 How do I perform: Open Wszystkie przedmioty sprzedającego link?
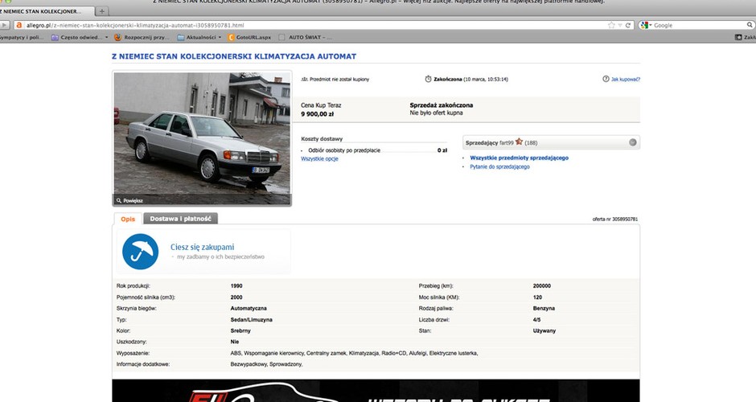click(520, 158)
